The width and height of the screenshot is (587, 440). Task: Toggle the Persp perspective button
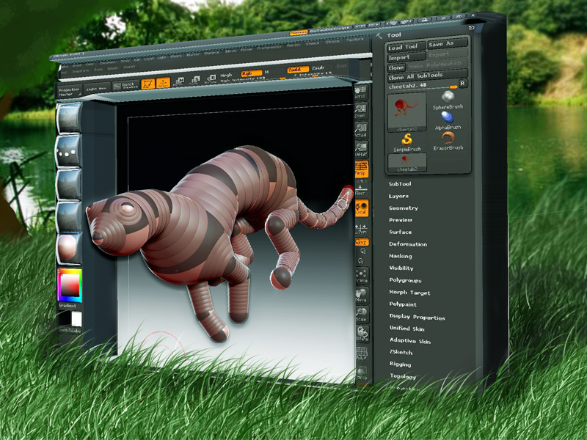[x=361, y=169]
